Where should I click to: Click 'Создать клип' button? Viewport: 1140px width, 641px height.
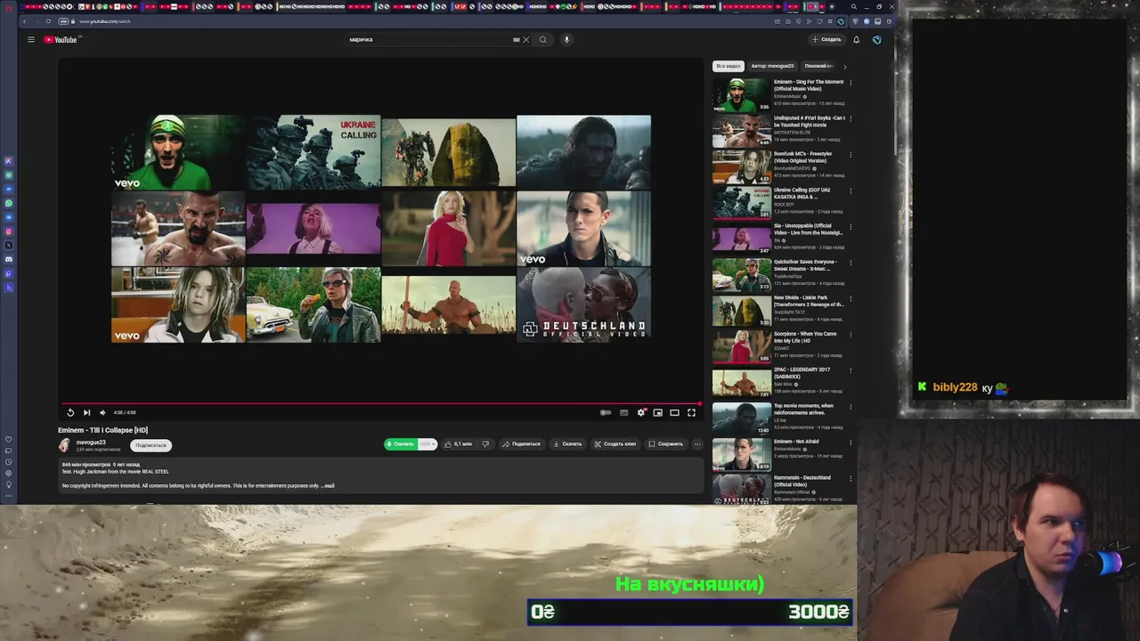(x=615, y=443)
